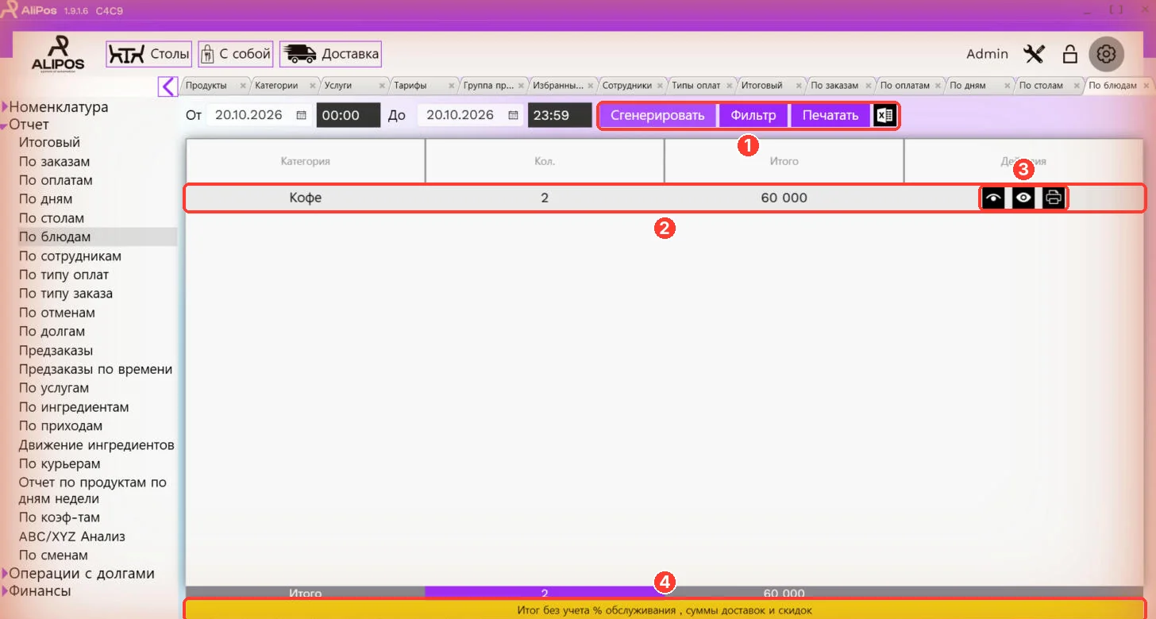
Task: Open the calendar picker for the До date
Action: tap(513, 115)
